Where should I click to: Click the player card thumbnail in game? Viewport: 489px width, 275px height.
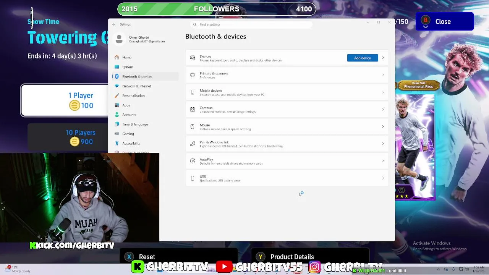[x=415, y=147]
